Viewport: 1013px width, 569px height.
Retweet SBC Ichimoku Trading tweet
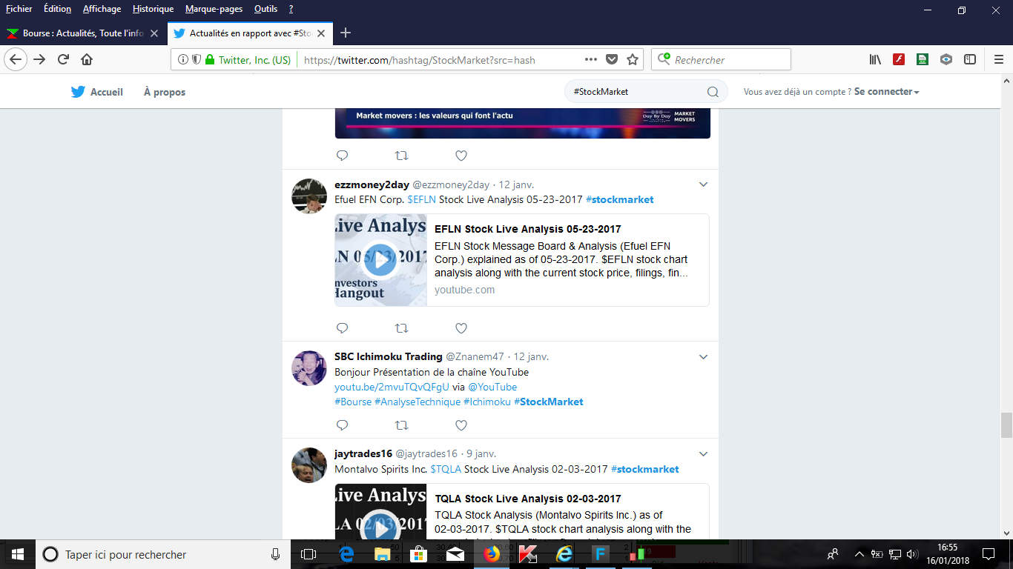pos(401,425)
